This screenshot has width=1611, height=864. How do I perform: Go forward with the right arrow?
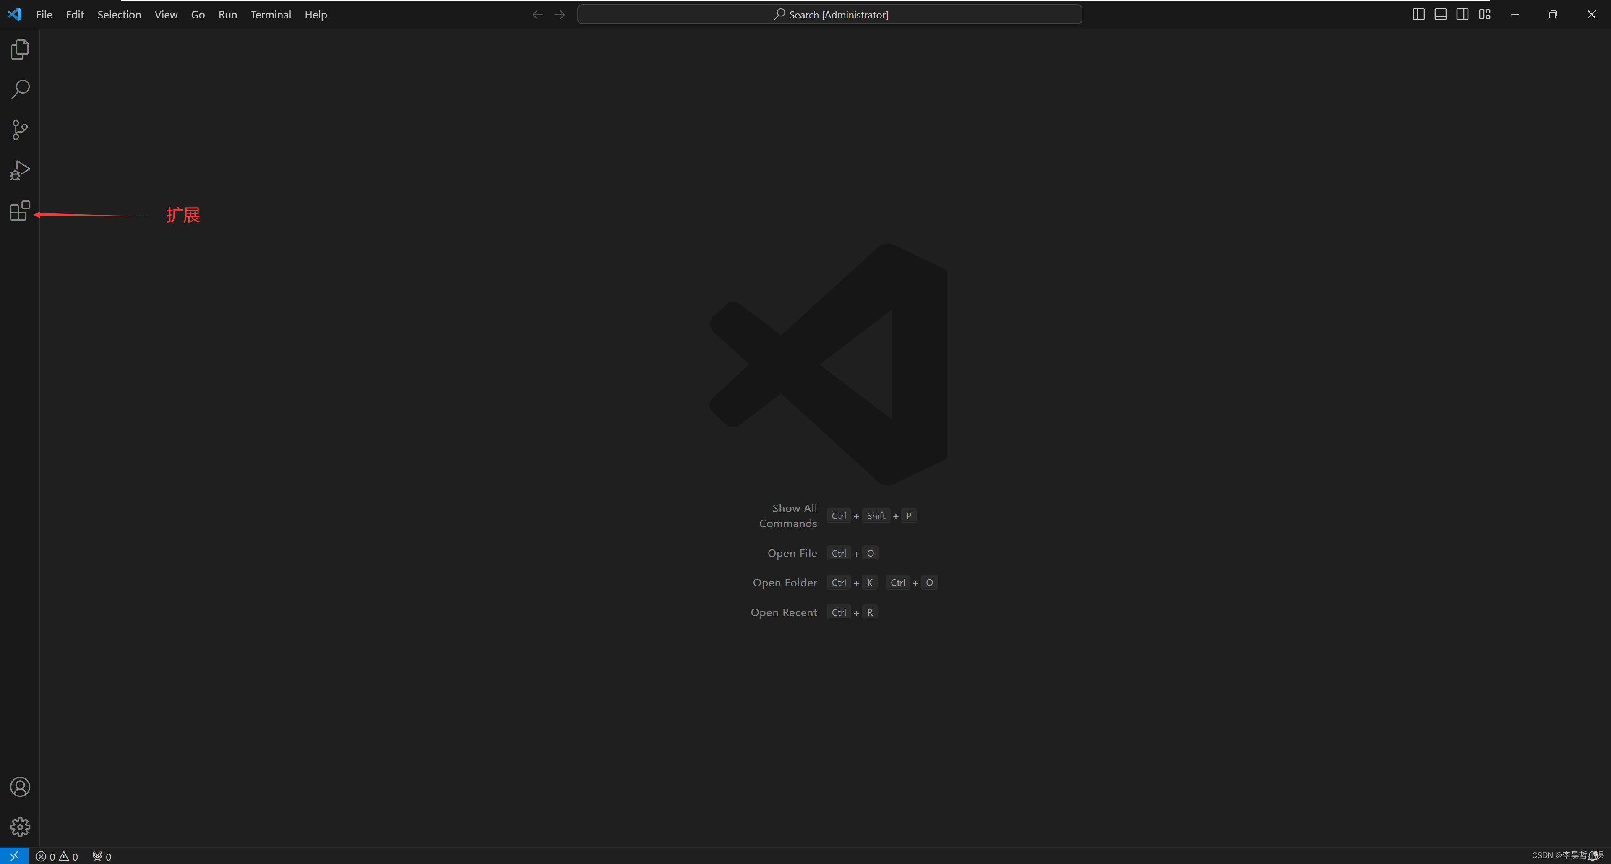[560, 14]
